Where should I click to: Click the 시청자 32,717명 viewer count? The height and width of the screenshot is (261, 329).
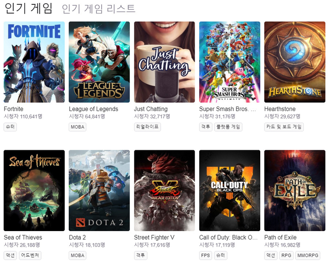152,116
